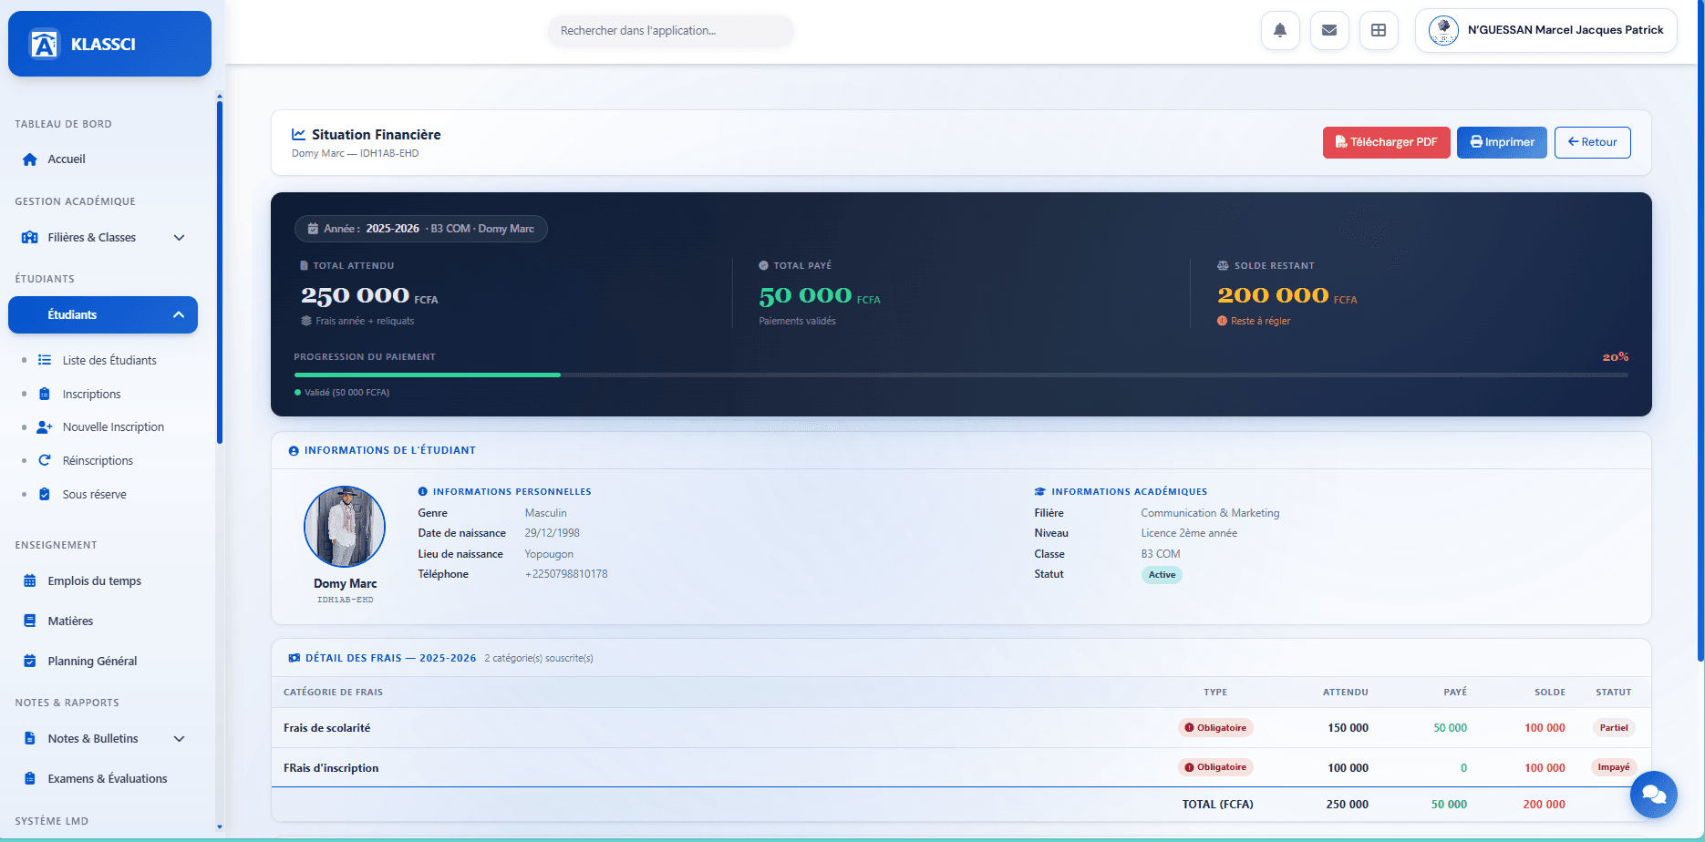This screenshot has height=842, width=1705.
Task: Click the Étudiants active menu button
Action: coord(103,315)
